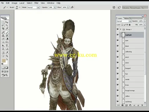The width and height of the screenshot is (149, 112).
Task: Reset to default black and white colors
Action: tap(2, 64)
